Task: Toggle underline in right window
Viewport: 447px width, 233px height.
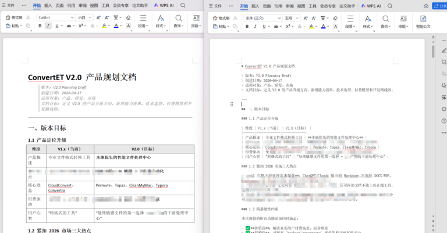Action: click(x=264, y=27)
